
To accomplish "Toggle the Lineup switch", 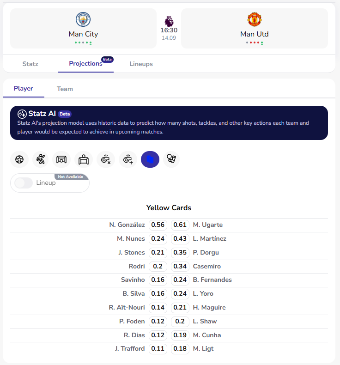I will [21, 183].
